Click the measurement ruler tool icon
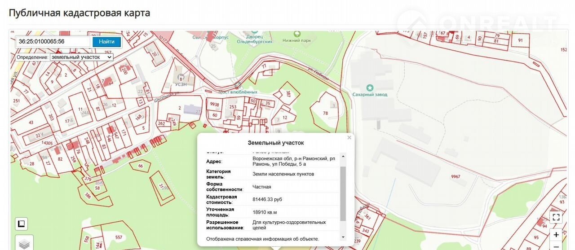The width and height of the screenshot is (575, 250). click(x=22, y=224)
